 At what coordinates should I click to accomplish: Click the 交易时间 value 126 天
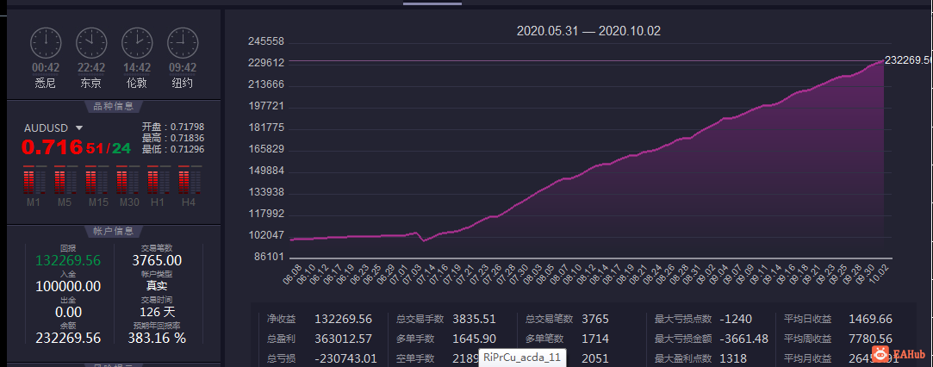(x=158, y=312)
